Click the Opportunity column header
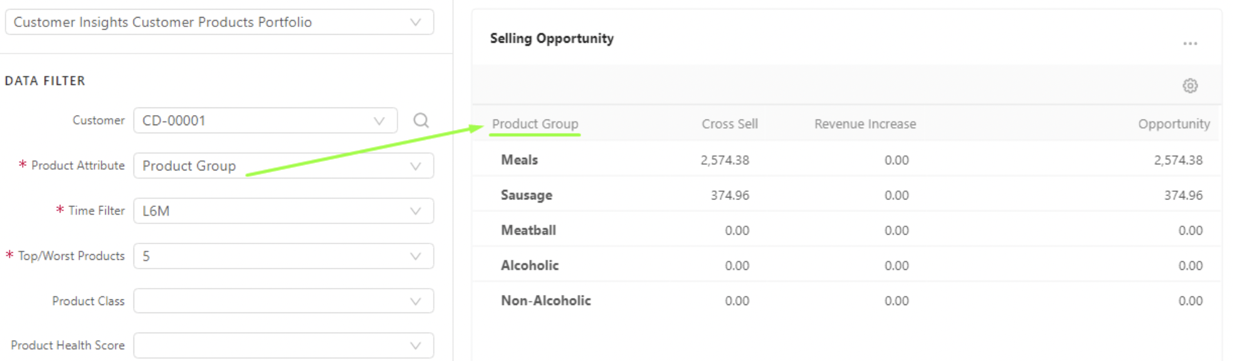Screen dimensions: 1233x361 (x=1173, y=124)
